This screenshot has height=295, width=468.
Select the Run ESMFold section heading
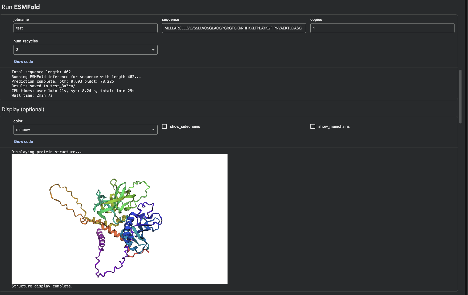(21, 7)
